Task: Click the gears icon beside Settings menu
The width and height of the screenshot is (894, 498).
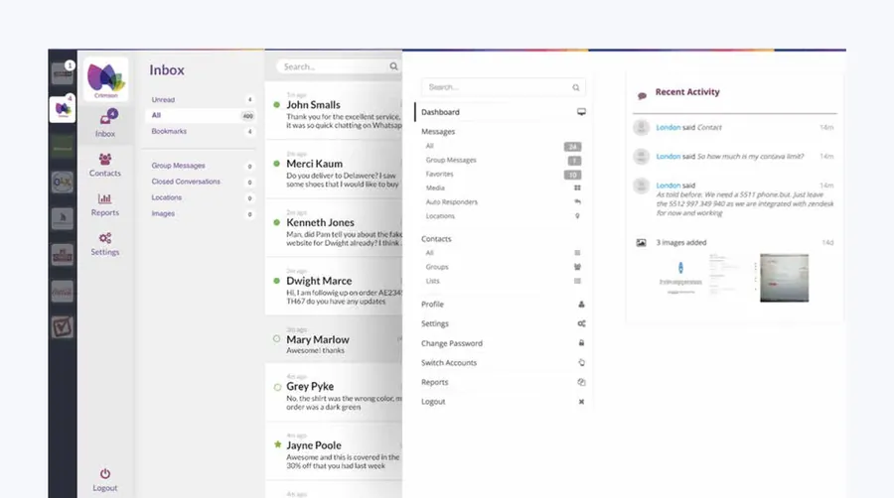Action: pyautogui.click(x=581, y=323)
